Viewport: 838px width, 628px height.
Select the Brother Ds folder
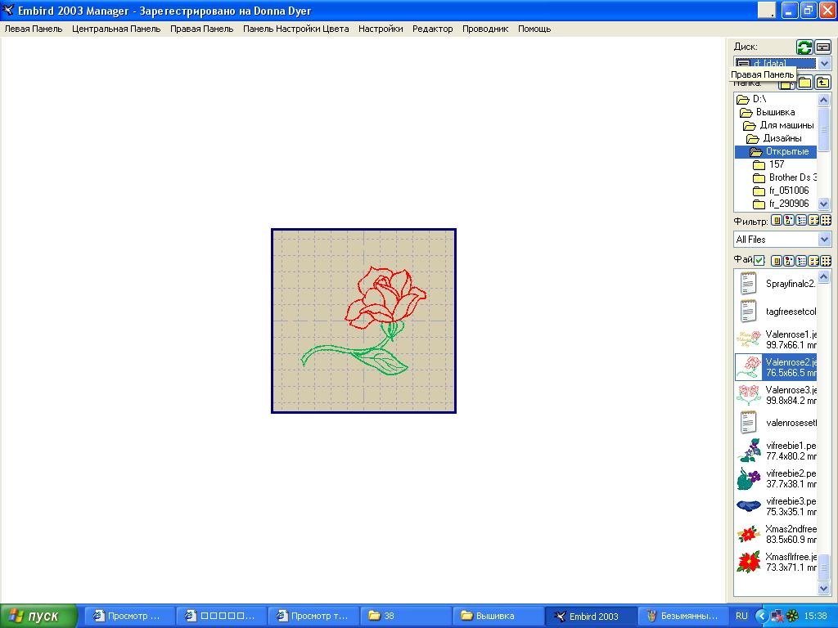785,177
